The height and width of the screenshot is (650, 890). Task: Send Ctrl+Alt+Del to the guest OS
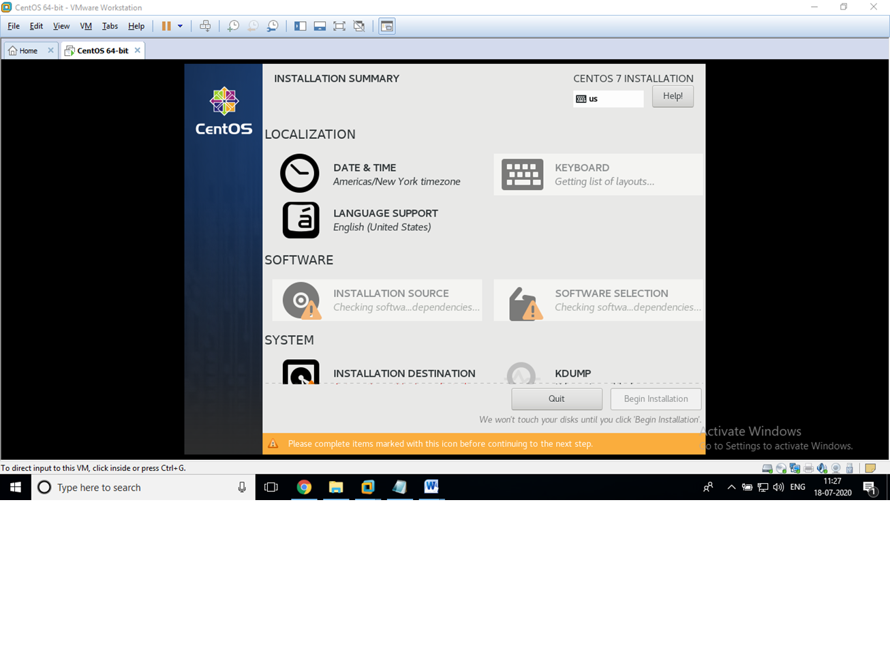point(205,25)
